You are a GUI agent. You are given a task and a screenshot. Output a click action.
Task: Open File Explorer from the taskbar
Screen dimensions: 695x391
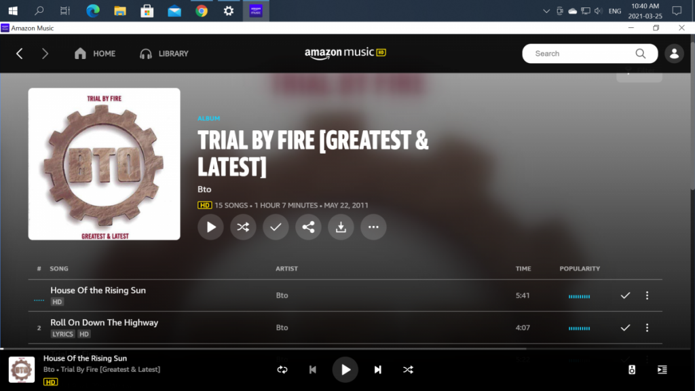click(x=120, y=11)
